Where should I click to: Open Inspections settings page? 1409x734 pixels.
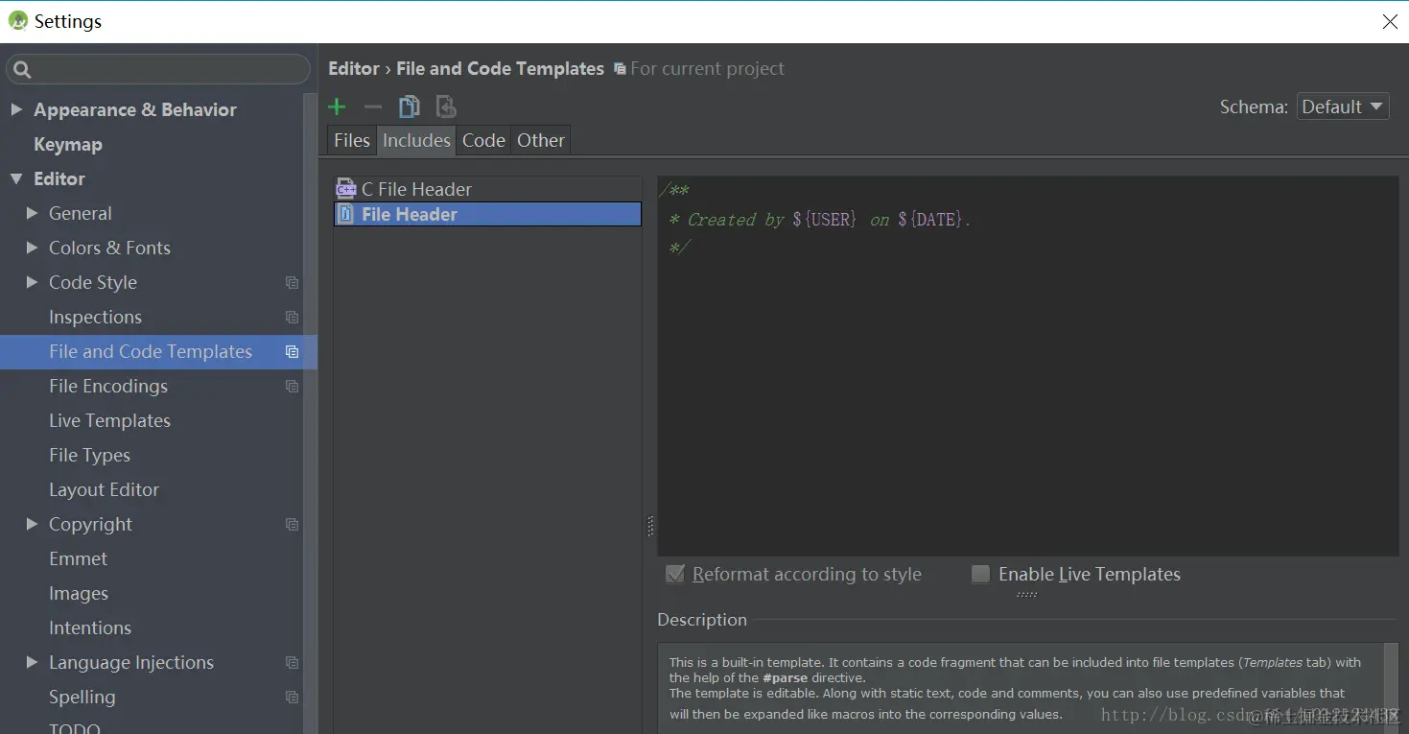point(95,317)
